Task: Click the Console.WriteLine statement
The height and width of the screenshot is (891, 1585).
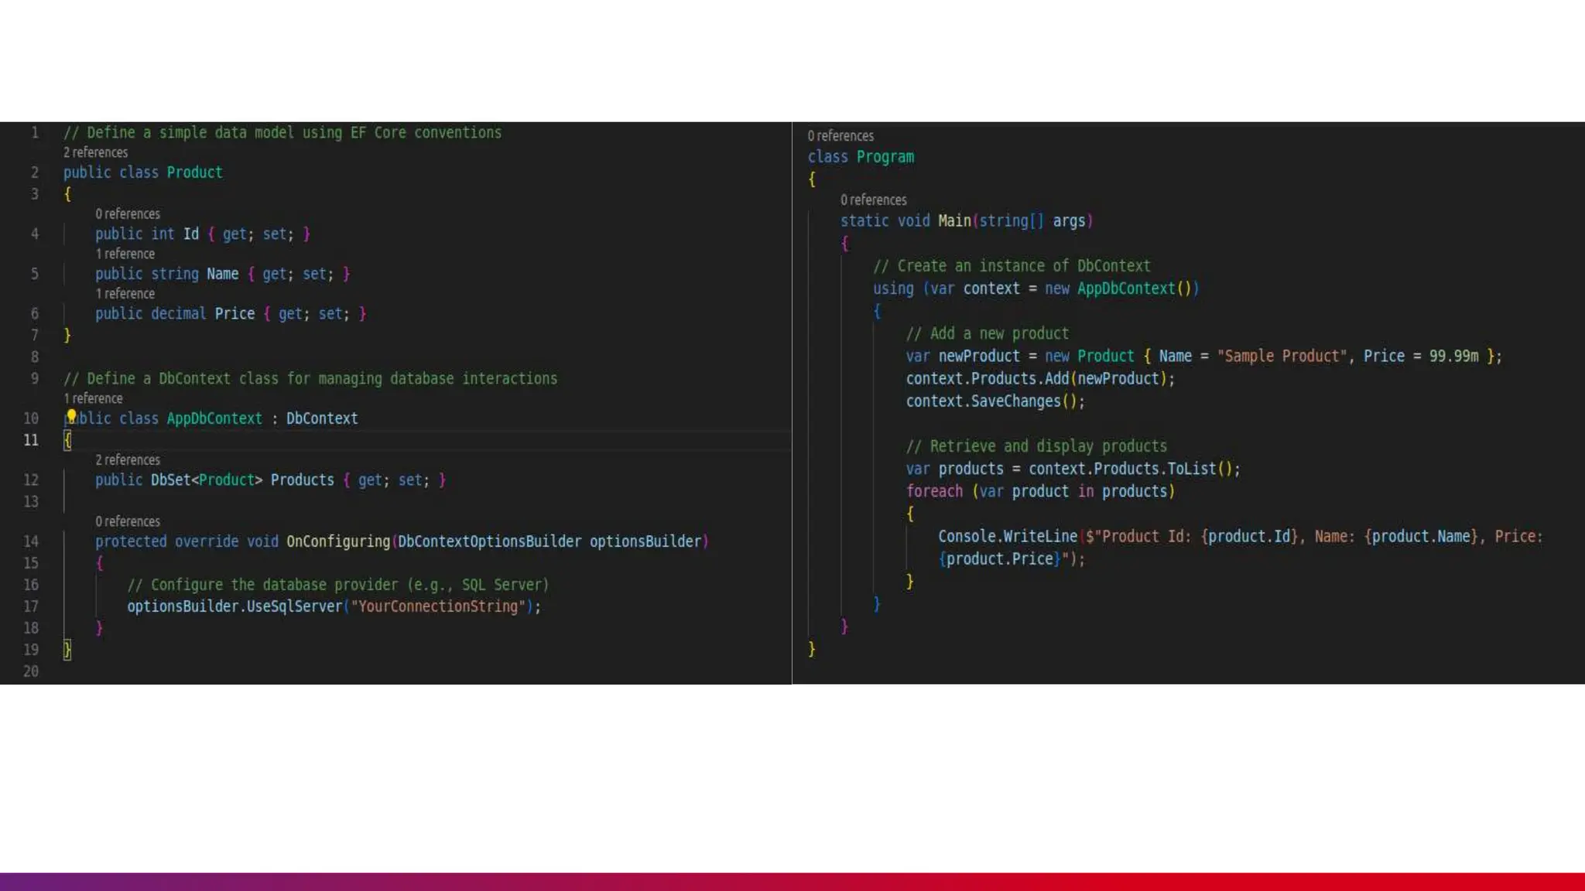Action: coord(1008,536)
